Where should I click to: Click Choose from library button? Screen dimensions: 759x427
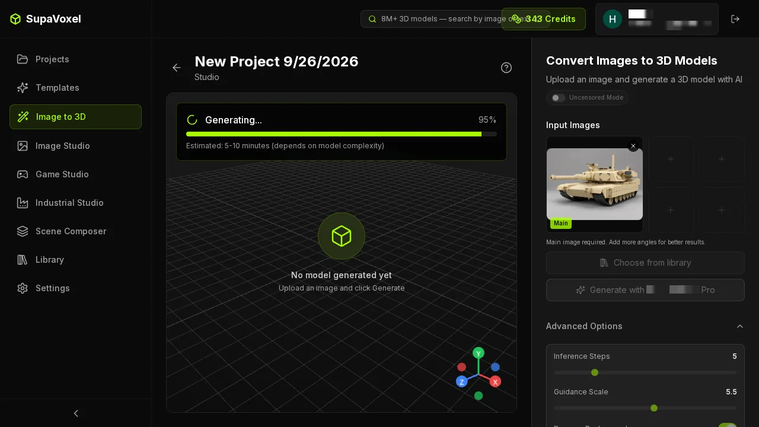[x=645, y=263]
